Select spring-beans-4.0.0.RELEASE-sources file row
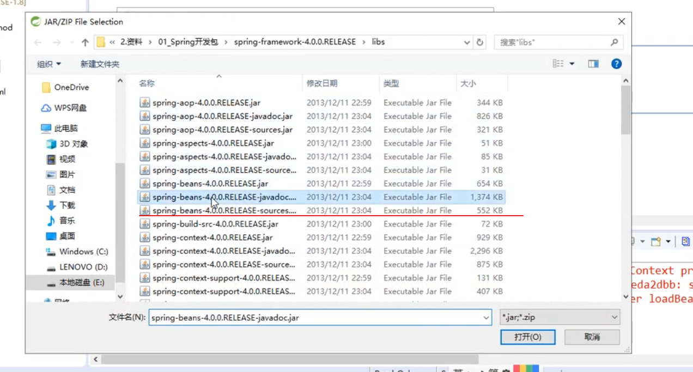Image resolution: width=693 pixels, height=372 pixels. pyautogui.click(x=322, y=210)
